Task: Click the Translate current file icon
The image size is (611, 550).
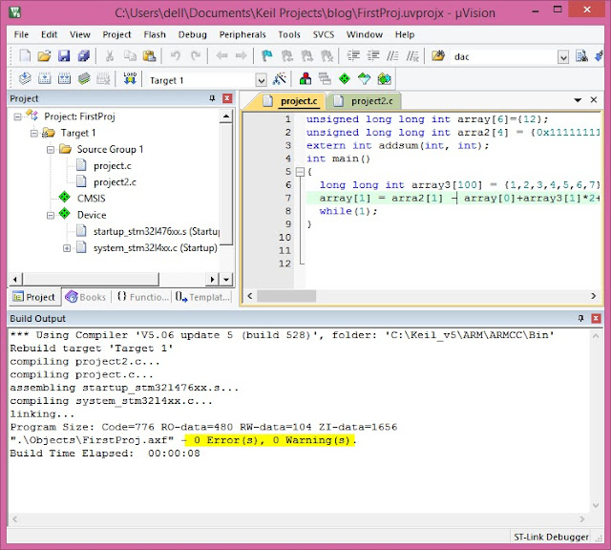Action: point(25,79)
